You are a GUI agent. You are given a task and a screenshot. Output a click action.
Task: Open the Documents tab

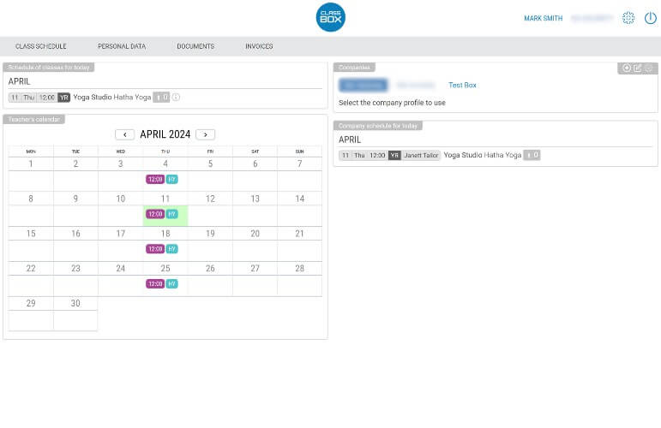click(x=195, y=46)
